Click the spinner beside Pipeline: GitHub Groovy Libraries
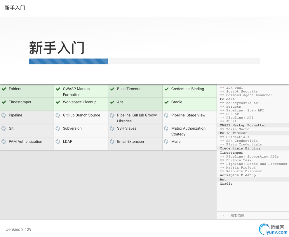Image resolution: width=289 pixels, height=237 pixels. (112, 115)
